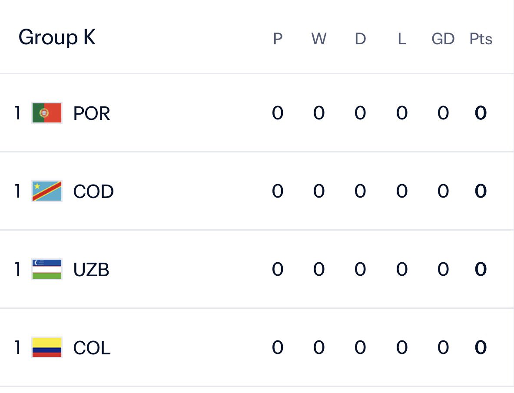Click the L column header
Viewport: 514px width, 393px height.
pos(402,39)
